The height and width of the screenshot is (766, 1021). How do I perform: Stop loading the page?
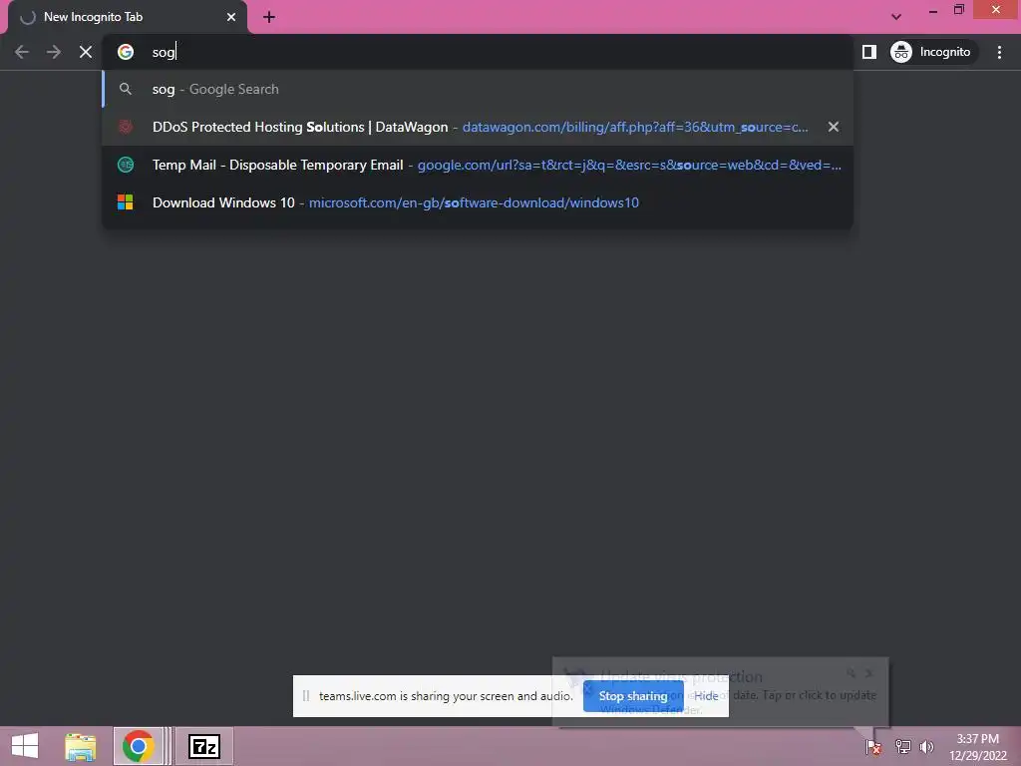pos(86,52)
